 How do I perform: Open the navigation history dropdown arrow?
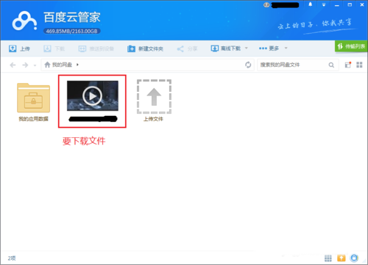click(x=35, y=65)
